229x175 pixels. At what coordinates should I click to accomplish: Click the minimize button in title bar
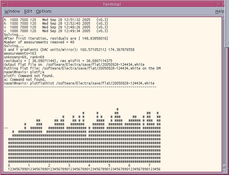[x=219, y=4]
